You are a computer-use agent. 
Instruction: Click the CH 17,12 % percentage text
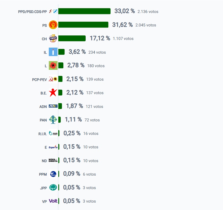coord(100,38)
